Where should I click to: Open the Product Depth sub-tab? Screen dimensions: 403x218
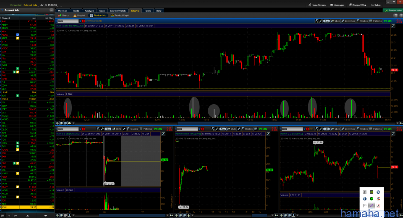point(120,16)
